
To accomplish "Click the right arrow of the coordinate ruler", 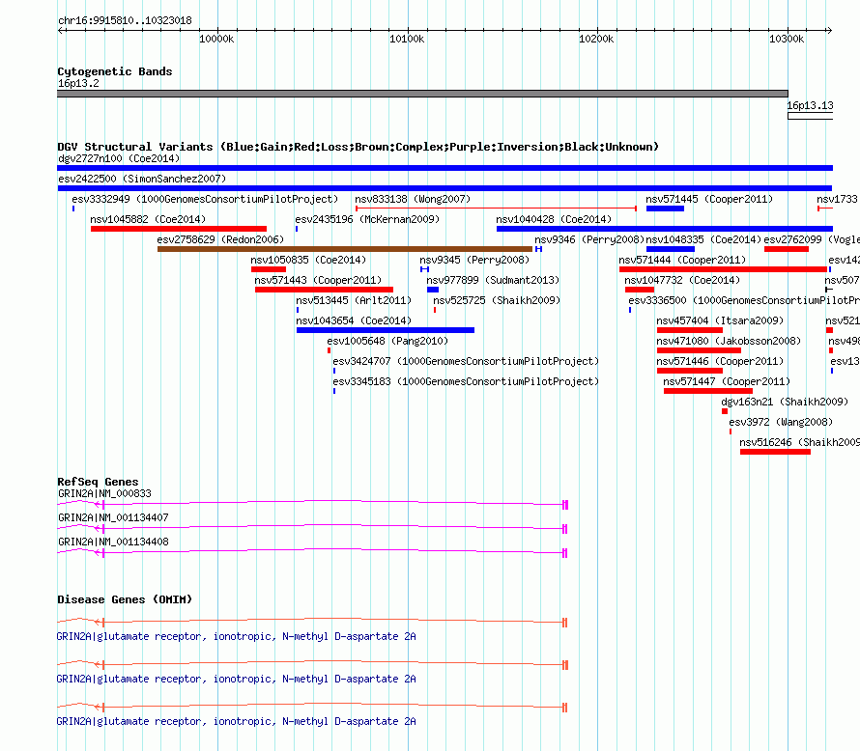I will point(829,30).
